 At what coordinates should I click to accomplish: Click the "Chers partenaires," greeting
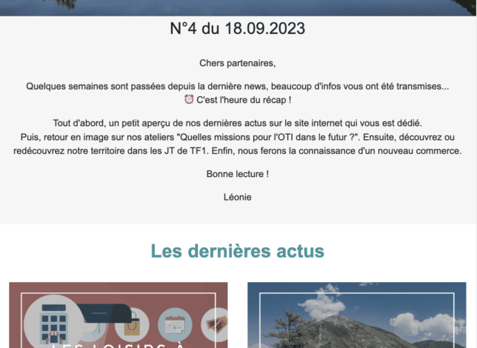[238, 64]
